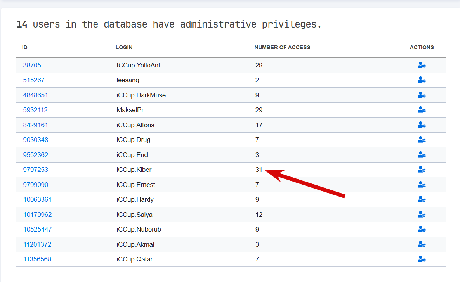This screenshot has width=460, height=282.
Task: Open the 11356568 ID link
Action: click(x=37, y=259)
